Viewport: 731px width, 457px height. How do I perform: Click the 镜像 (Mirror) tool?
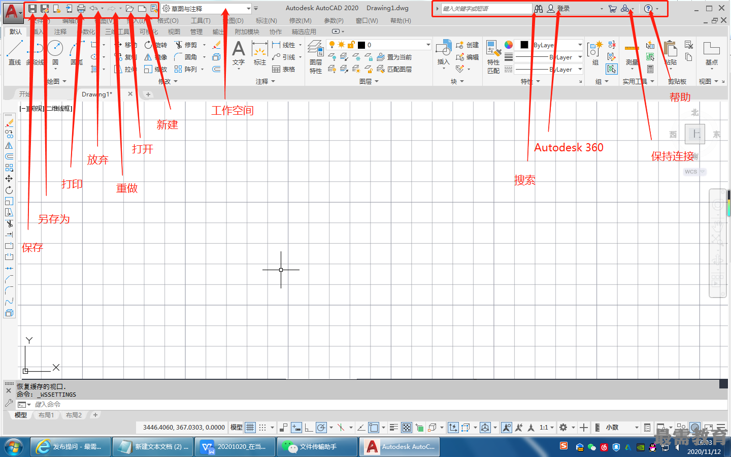click(156, 57)
